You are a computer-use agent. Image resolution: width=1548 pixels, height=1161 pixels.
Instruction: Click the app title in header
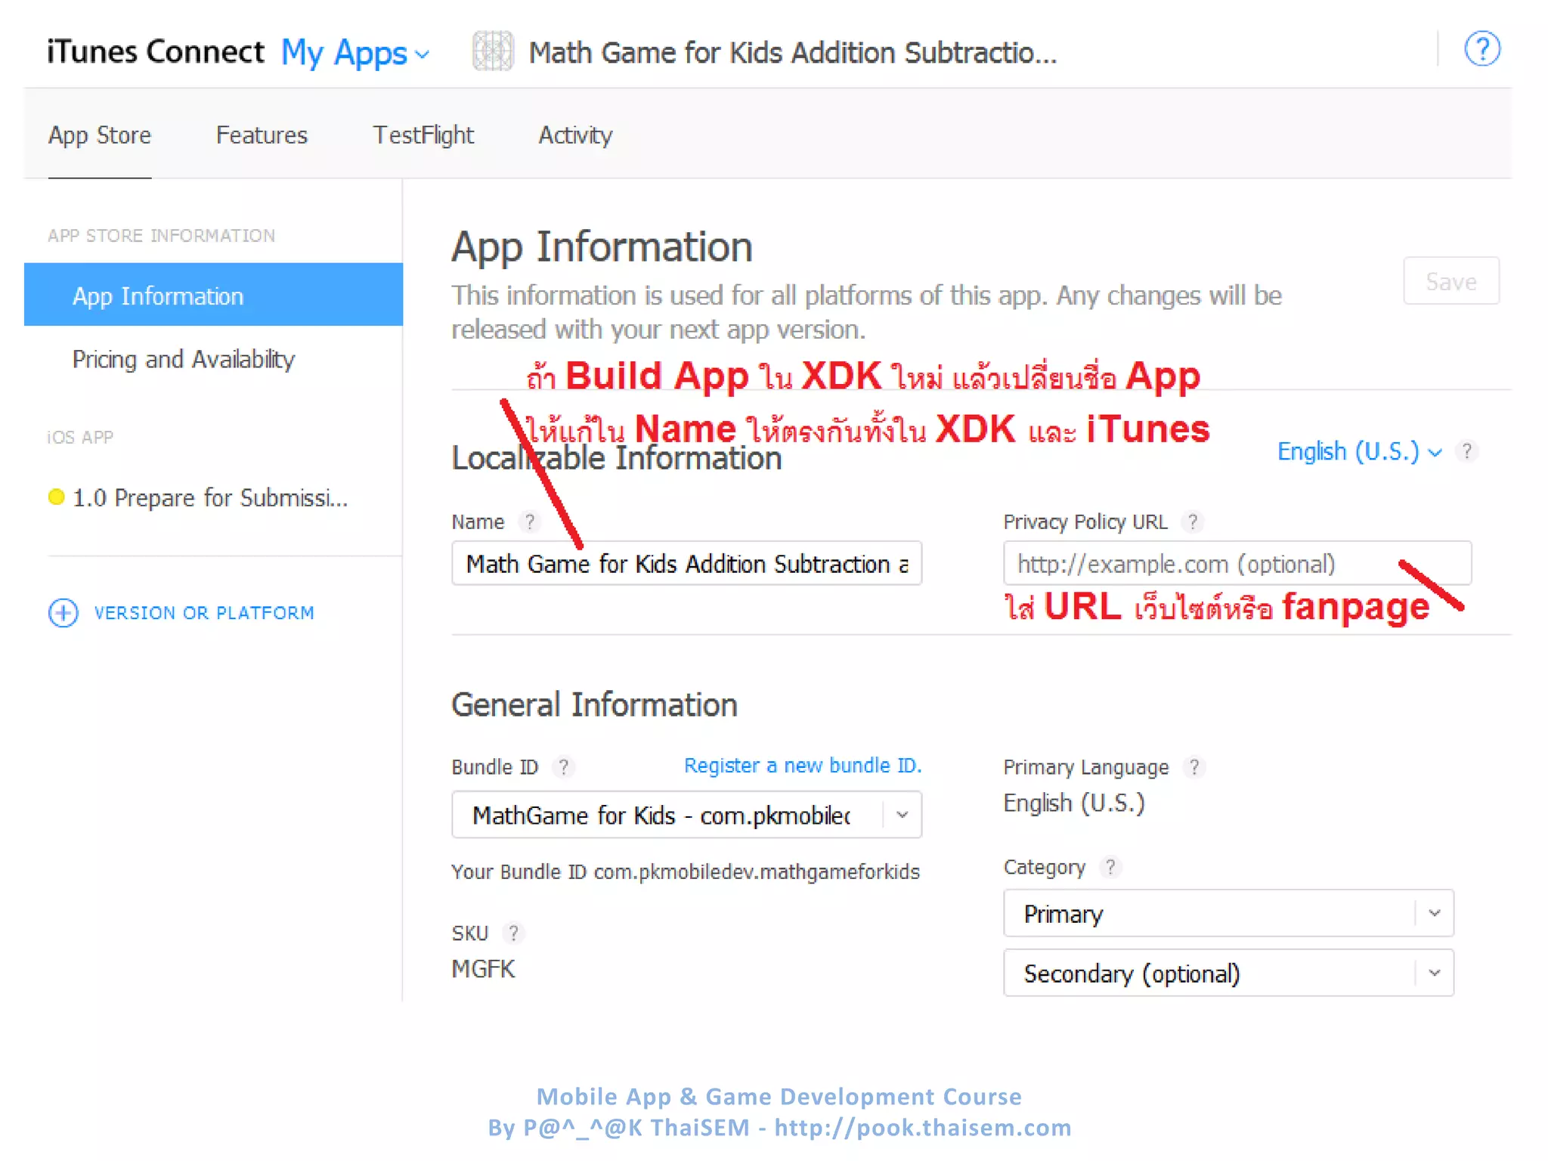tap(793, 53)
